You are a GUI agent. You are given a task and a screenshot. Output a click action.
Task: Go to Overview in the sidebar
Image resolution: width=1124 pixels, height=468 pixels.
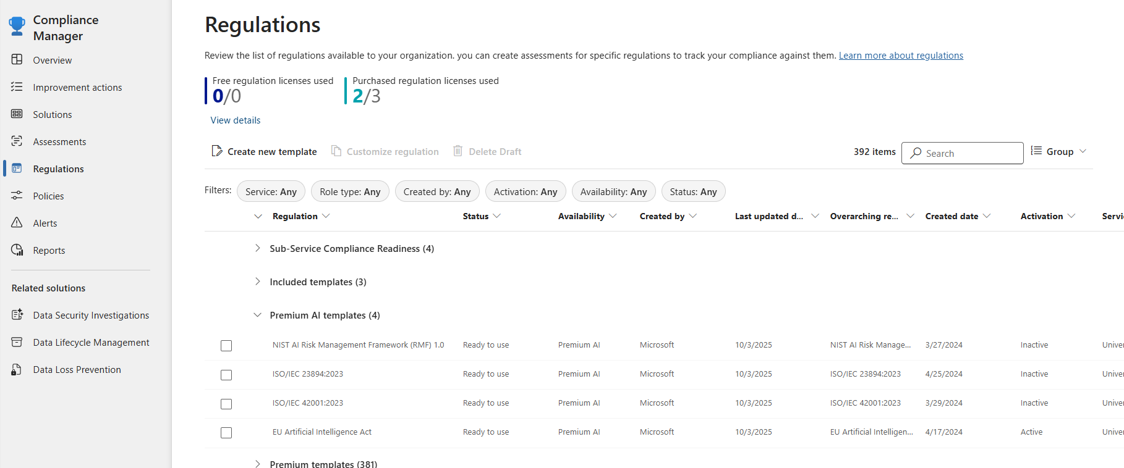point(53,60)
